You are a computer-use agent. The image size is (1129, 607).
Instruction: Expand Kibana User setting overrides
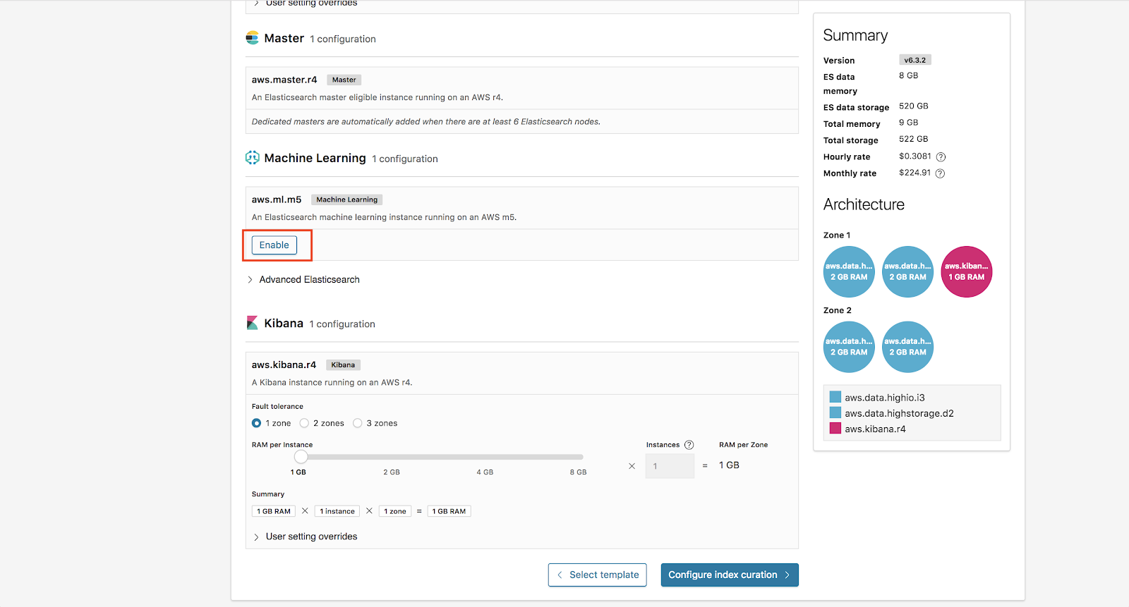click(306, 537)
